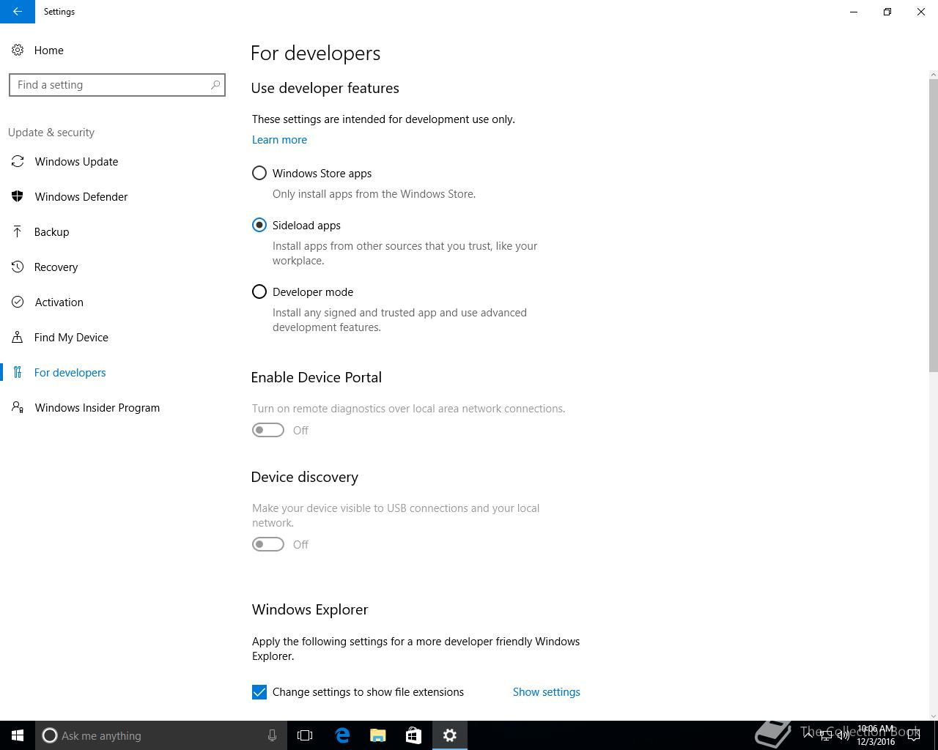Click the Settings gear taskbar icon
Image resolution: width=938 pixels, height=750 pixels.
(x=450, y=735)
